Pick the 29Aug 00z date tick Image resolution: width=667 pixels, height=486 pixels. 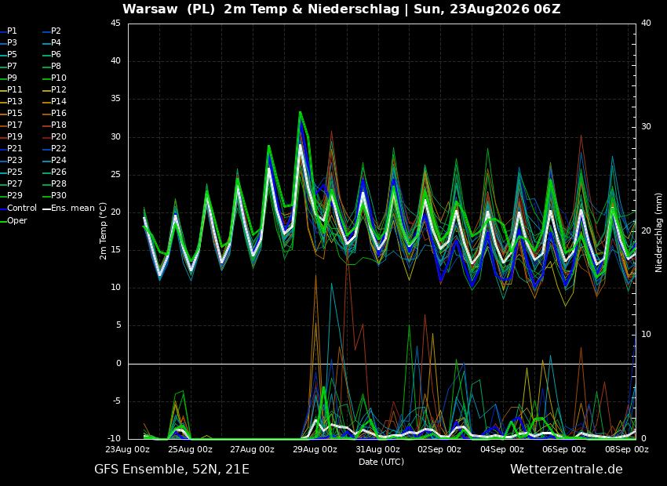[x=315, y=449]
